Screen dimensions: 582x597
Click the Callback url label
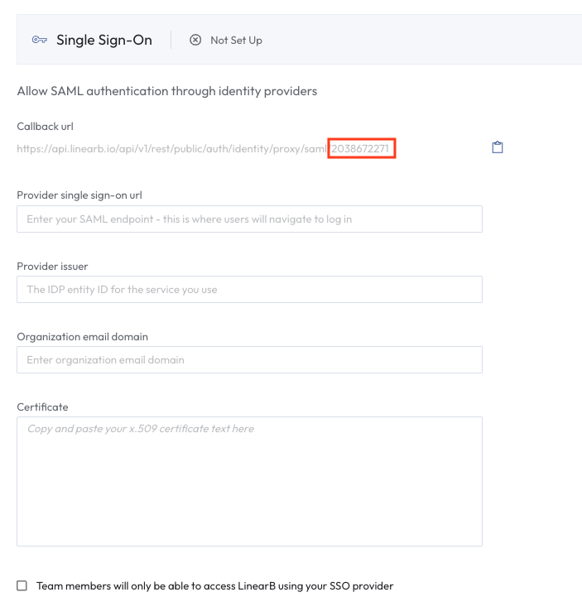click(x=45, y=127)
